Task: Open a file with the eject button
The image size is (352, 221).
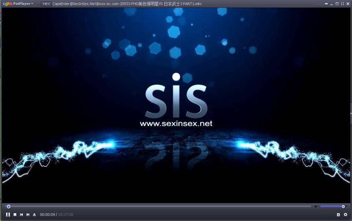Action: 34,215
